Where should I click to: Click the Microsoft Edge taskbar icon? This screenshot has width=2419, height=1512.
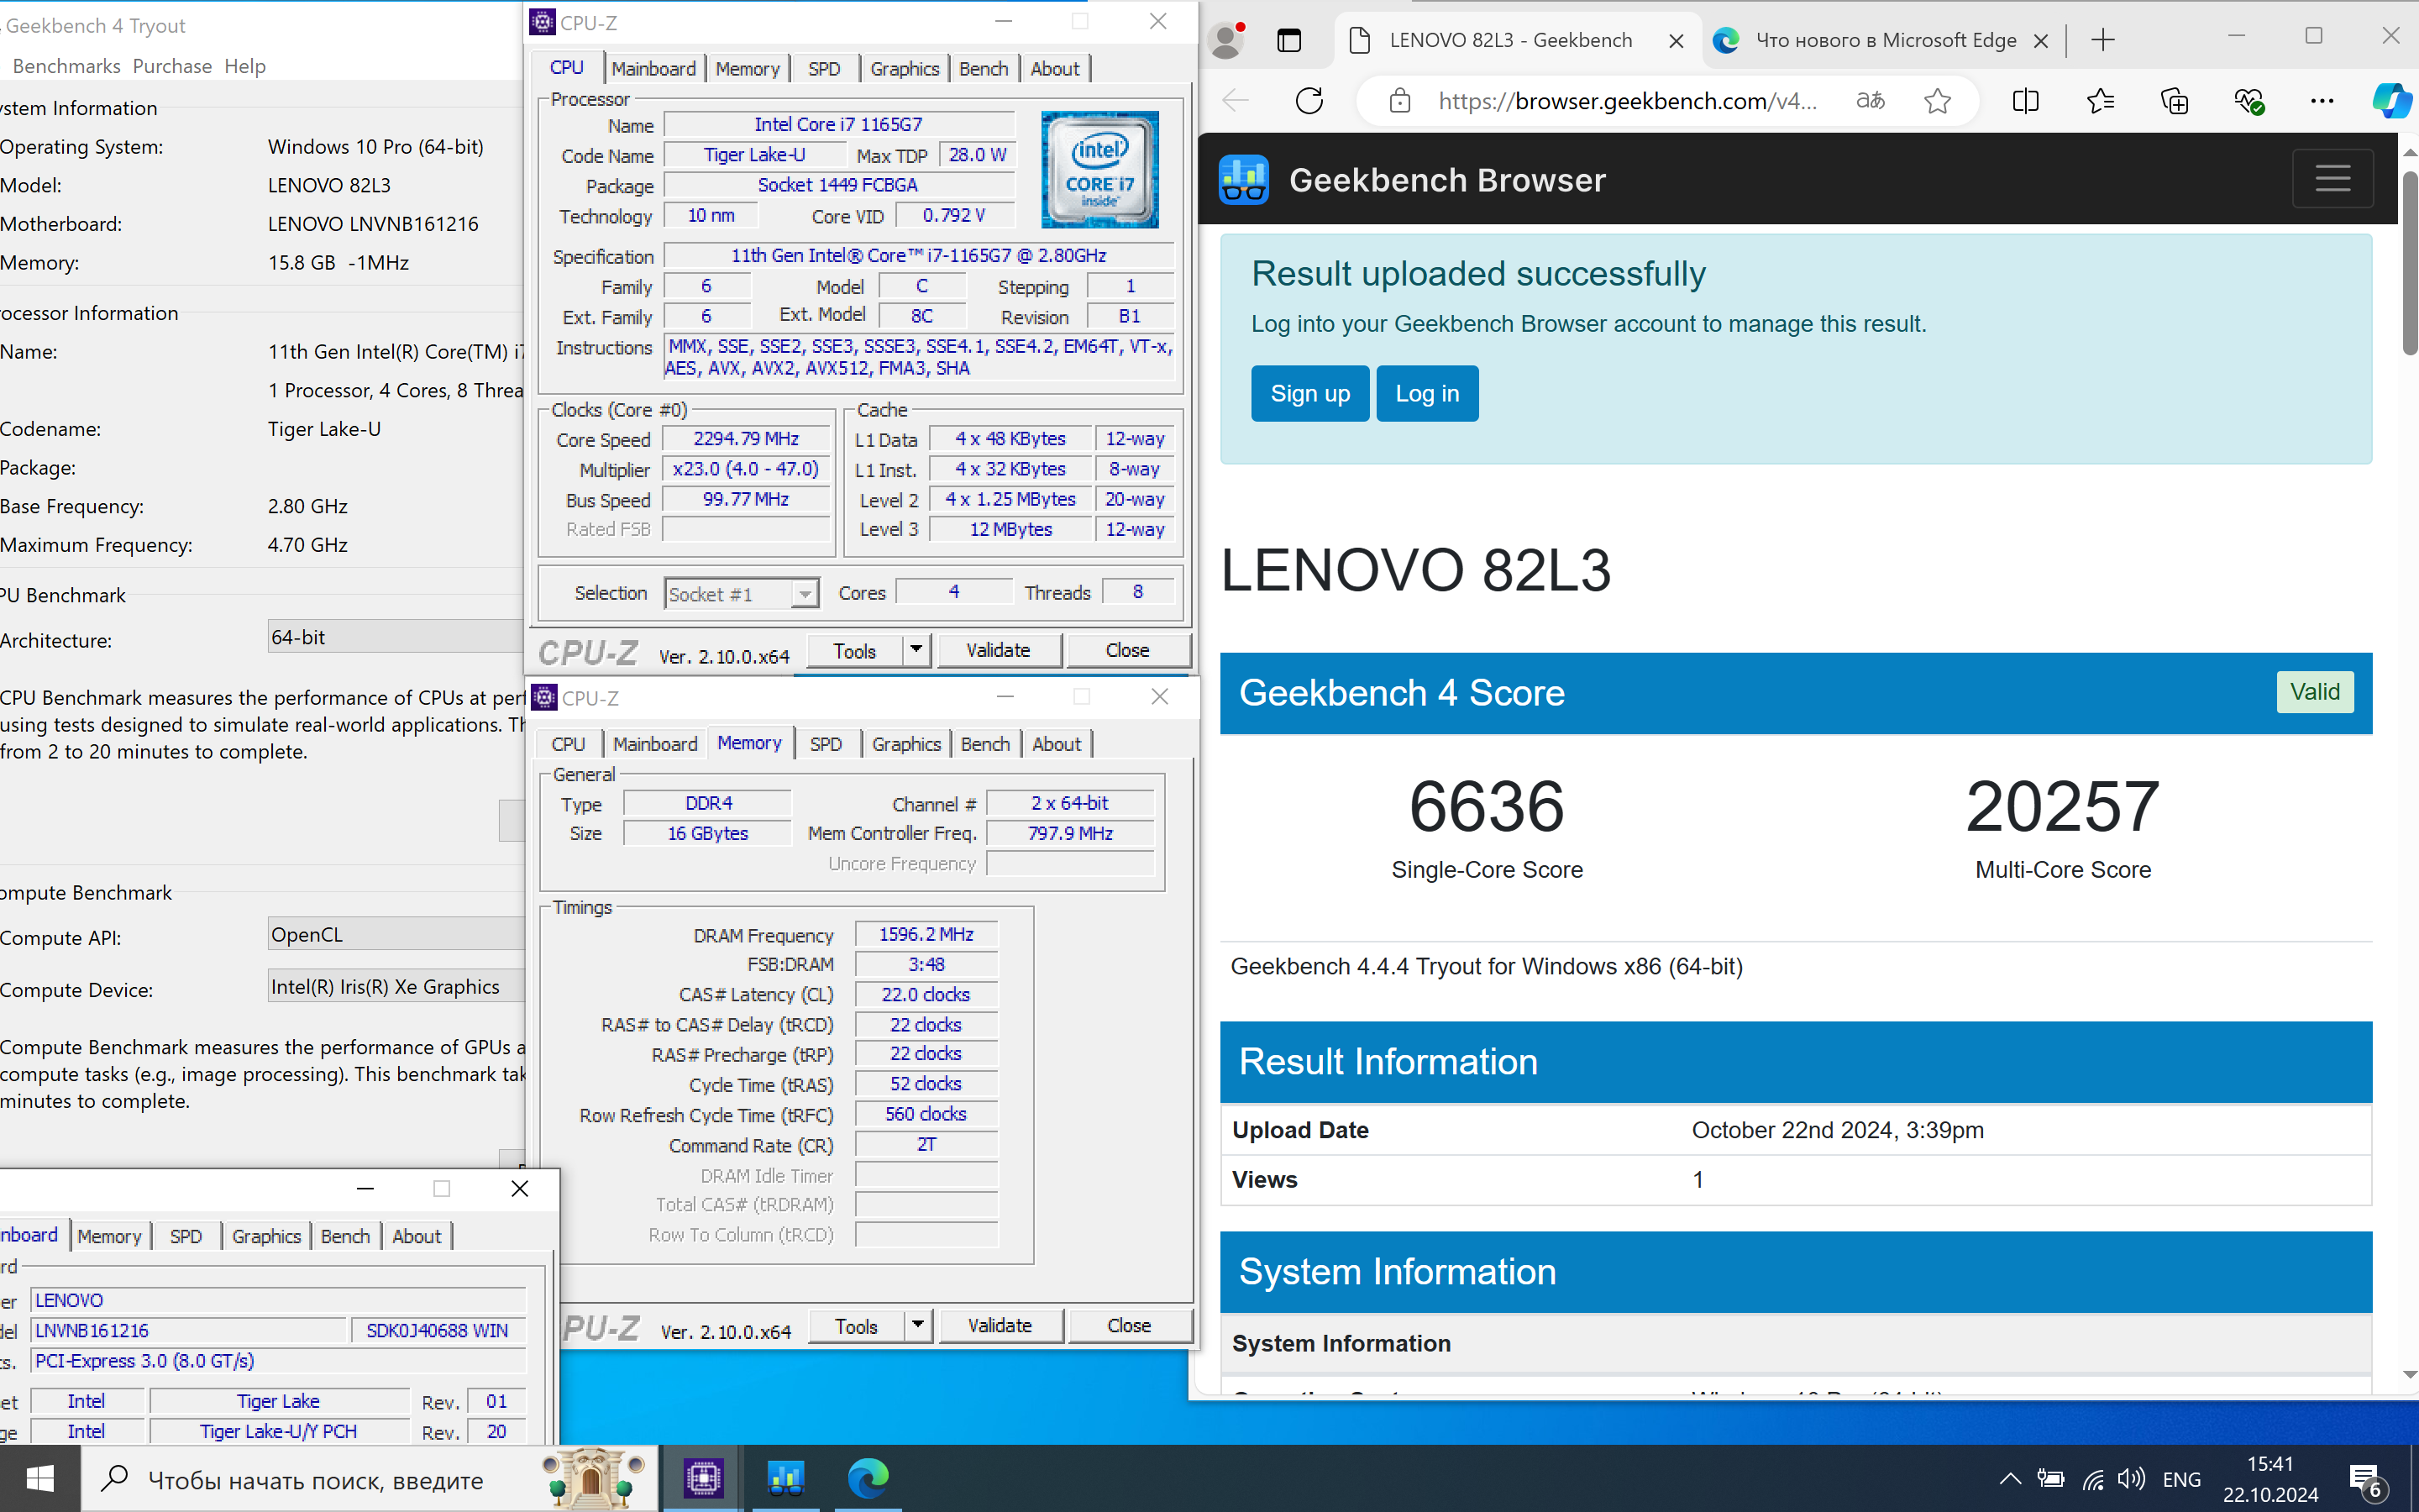coord(867,1478)
